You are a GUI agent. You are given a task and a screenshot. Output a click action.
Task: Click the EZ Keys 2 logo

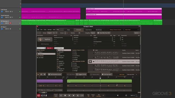point(42,95)
